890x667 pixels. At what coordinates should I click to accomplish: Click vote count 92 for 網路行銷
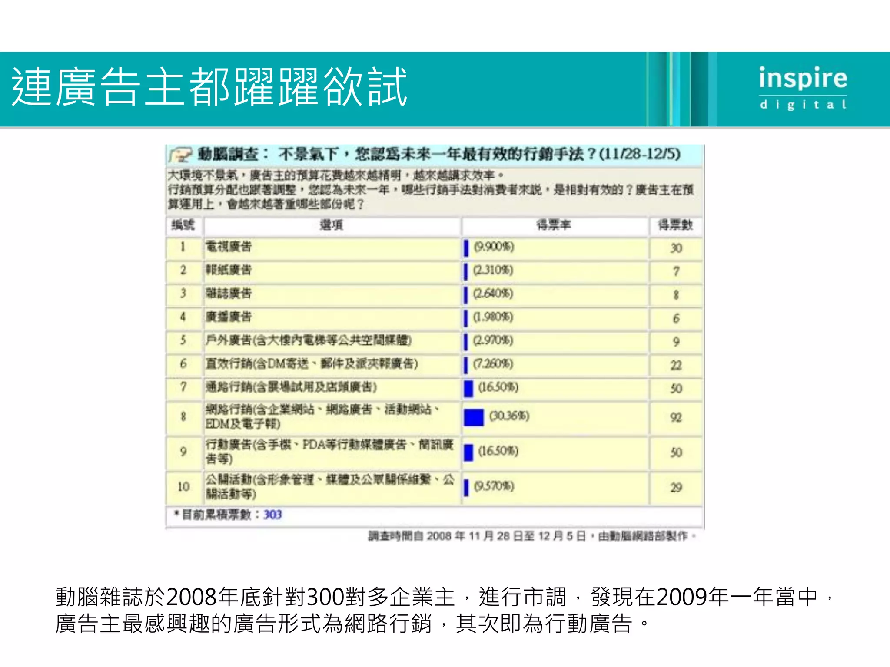click(676, 417)
